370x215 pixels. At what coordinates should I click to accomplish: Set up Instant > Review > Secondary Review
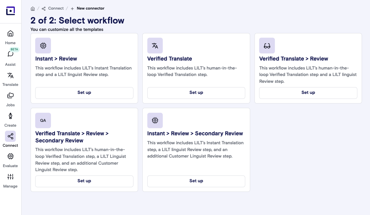[x=196, y=181]
